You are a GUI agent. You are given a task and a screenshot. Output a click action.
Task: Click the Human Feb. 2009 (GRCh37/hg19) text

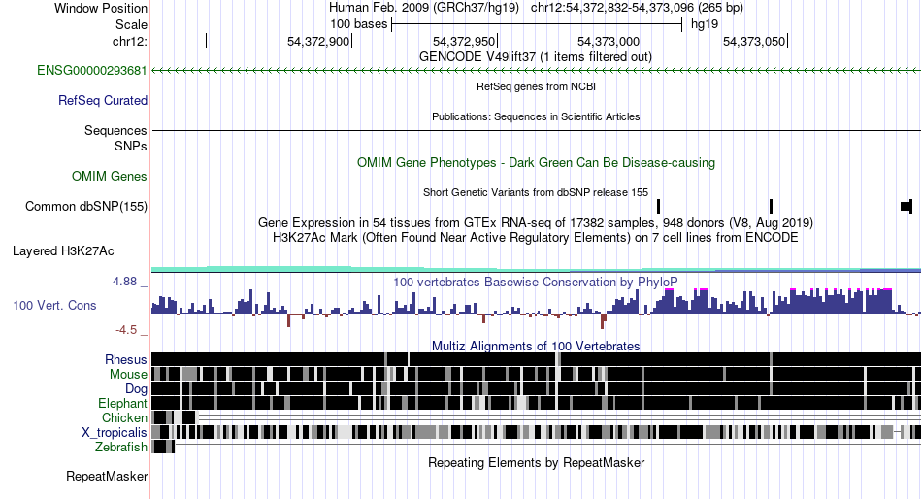pyautogui.click(x=424, y=8)
